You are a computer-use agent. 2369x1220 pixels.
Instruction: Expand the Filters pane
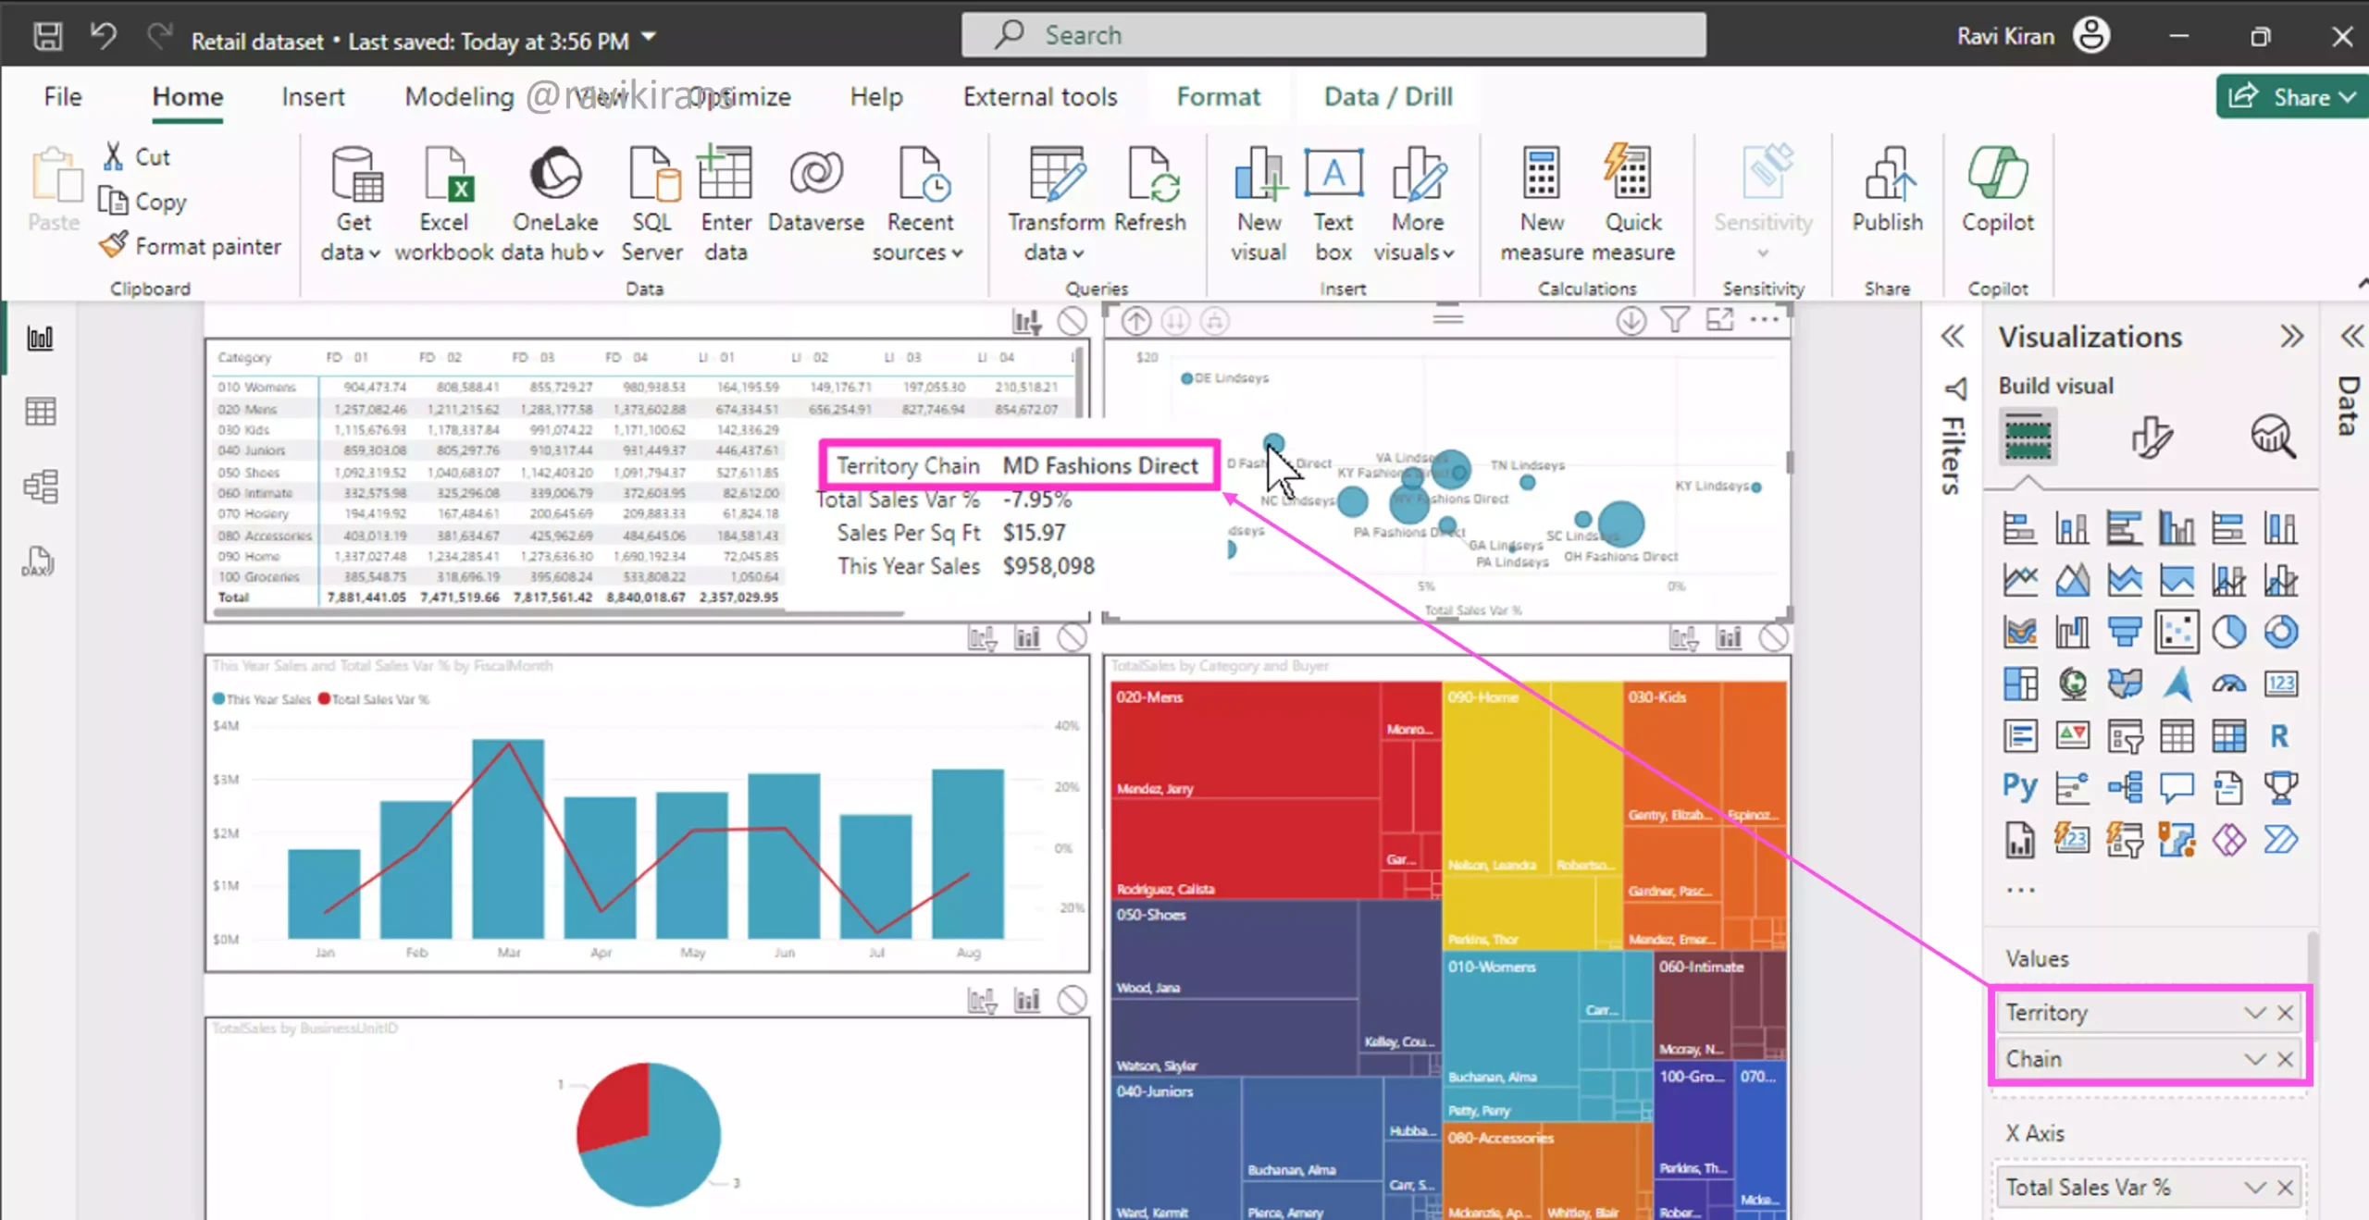(1952, 336)
